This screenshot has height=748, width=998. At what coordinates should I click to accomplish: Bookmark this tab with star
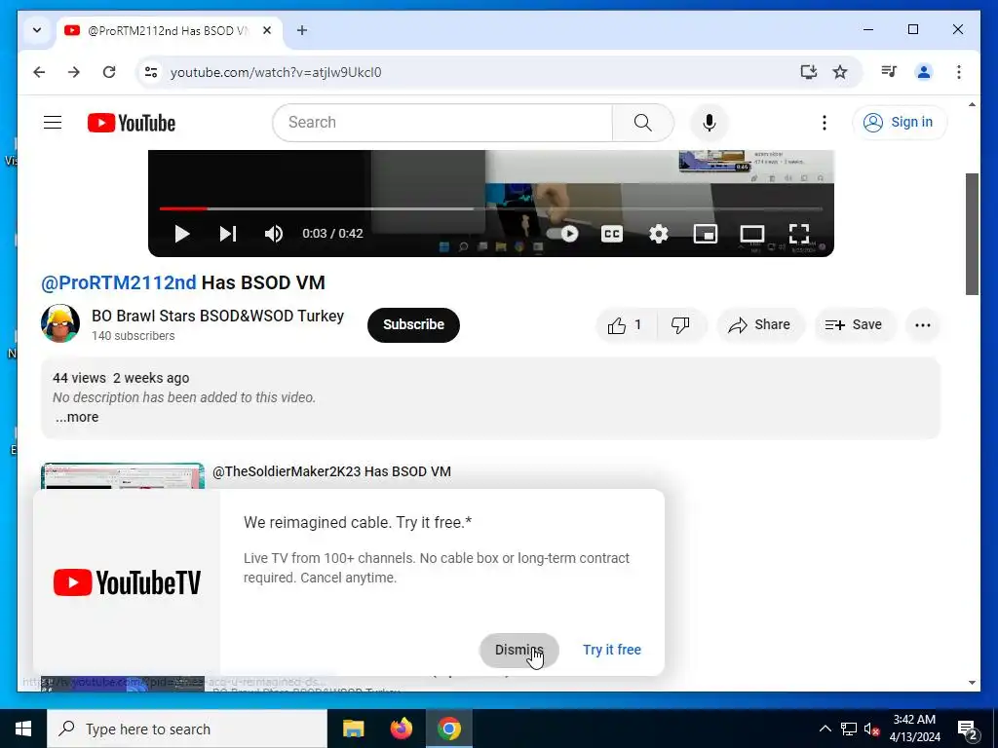pos(840,72)
